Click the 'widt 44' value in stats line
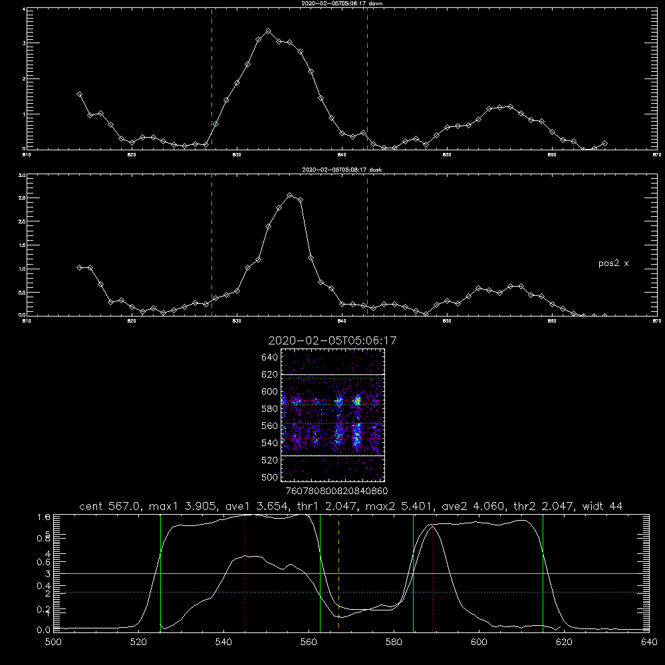The width and height of the screenshot is (665, 665). tap(603, 506)
